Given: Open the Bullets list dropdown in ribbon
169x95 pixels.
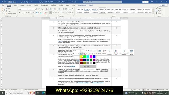Looking at the screenshot, I should pos(52,9).
